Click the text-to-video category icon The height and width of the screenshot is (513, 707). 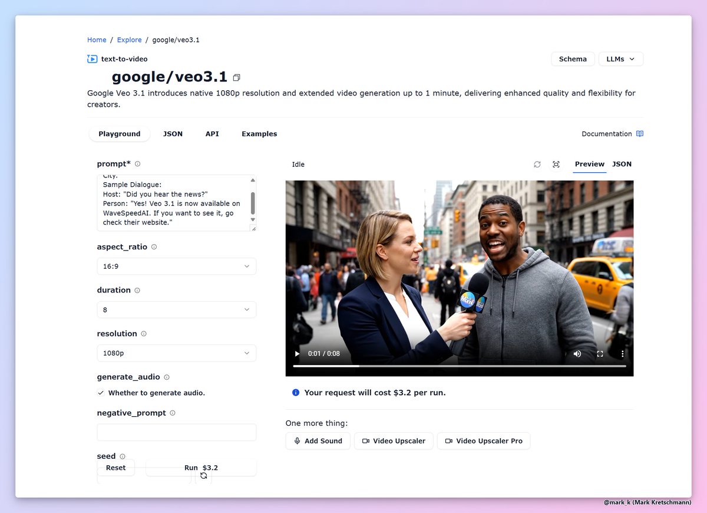(92, 59)
